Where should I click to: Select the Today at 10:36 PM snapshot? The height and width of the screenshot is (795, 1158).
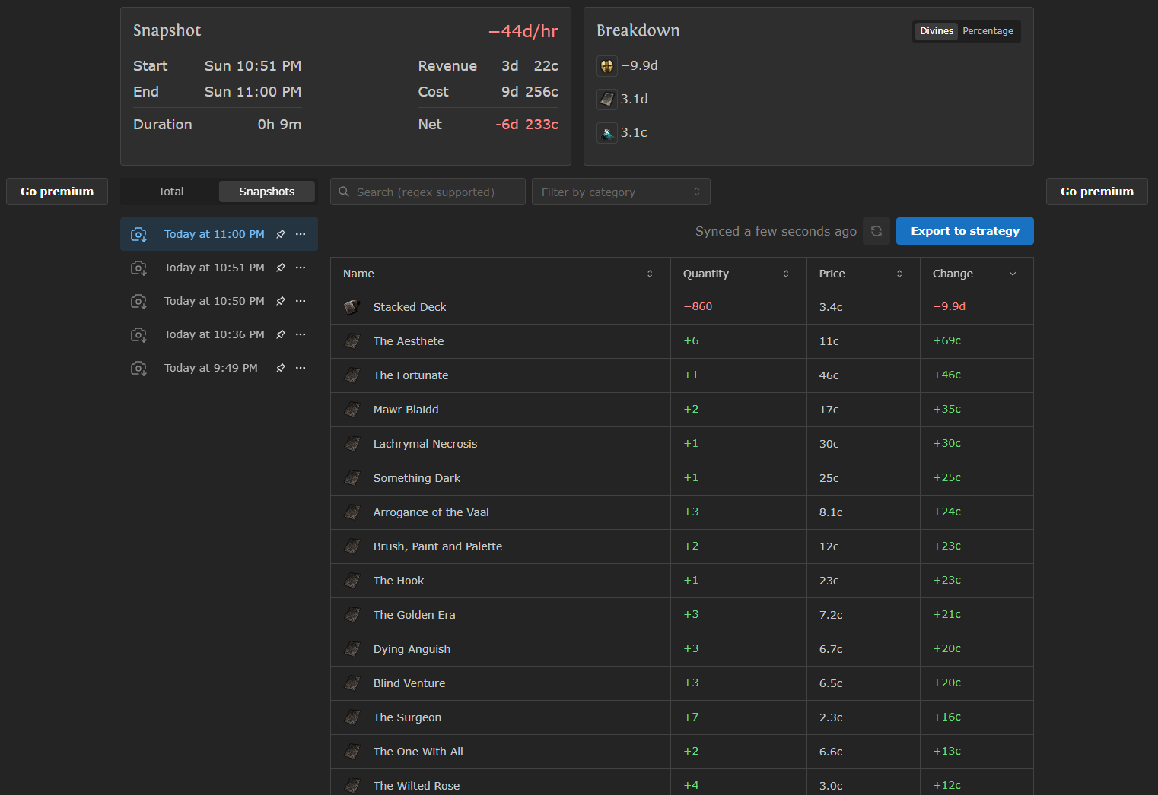pyautogui.click(x=214, y=334)
